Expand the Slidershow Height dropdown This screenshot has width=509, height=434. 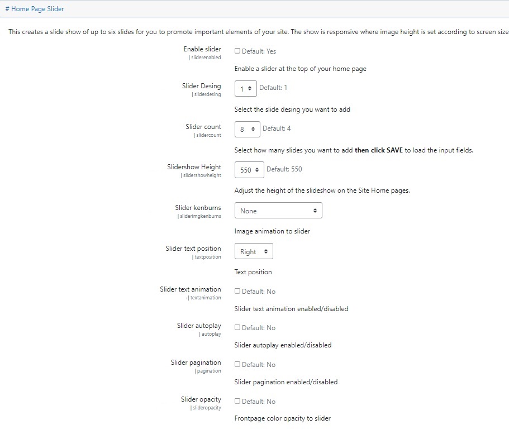pyautogui.click(x=249, y=170)
